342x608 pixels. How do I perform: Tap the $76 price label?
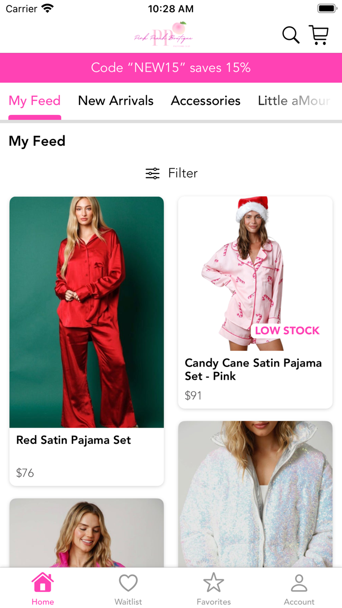point(24,473)
